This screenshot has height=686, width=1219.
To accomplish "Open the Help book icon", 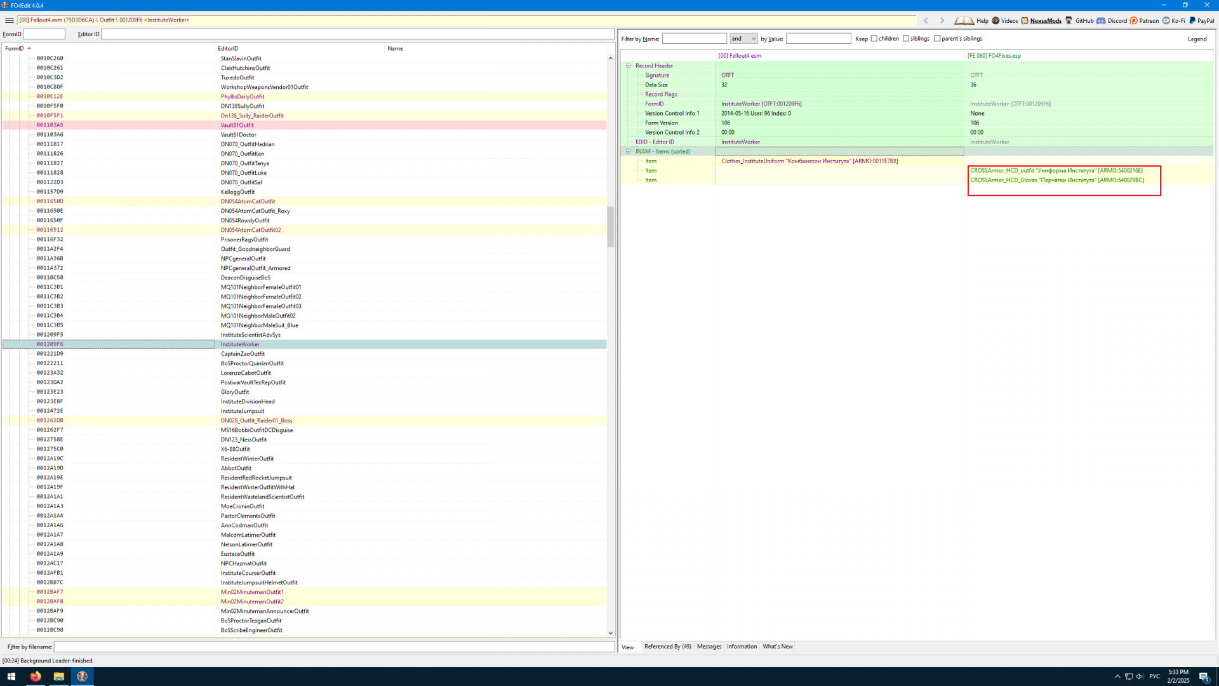I will coord(964,20).
